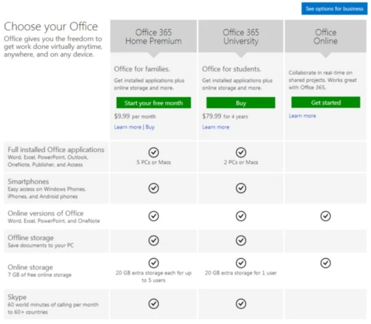Click the 'Office for families.' tagline
This screenshot has height=324, width=371.
(142, 69)
